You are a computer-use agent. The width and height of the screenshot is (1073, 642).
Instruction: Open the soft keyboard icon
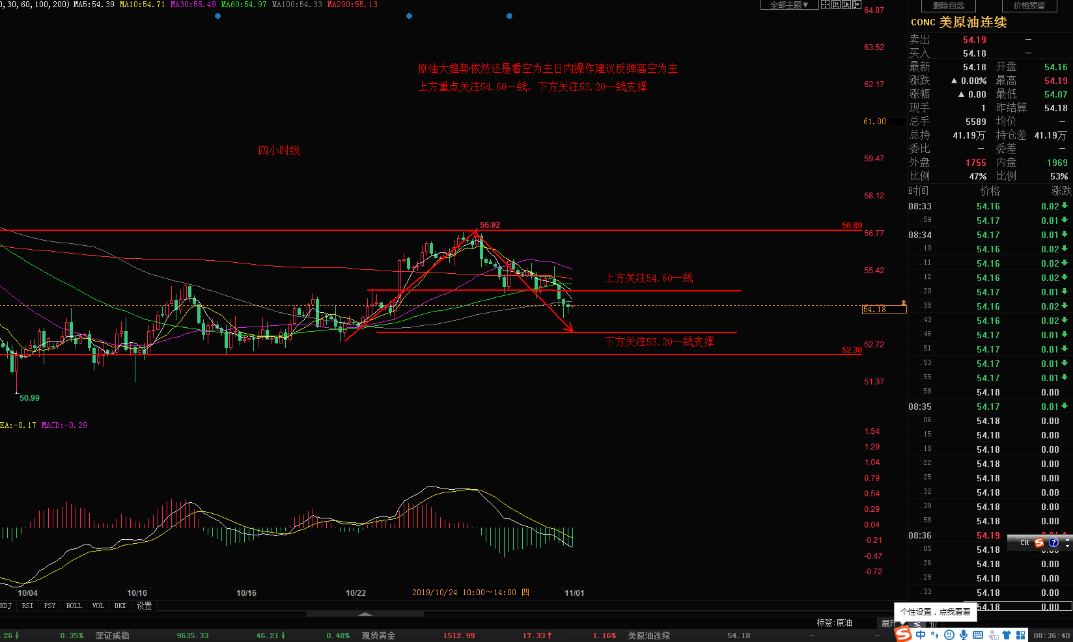978,635
